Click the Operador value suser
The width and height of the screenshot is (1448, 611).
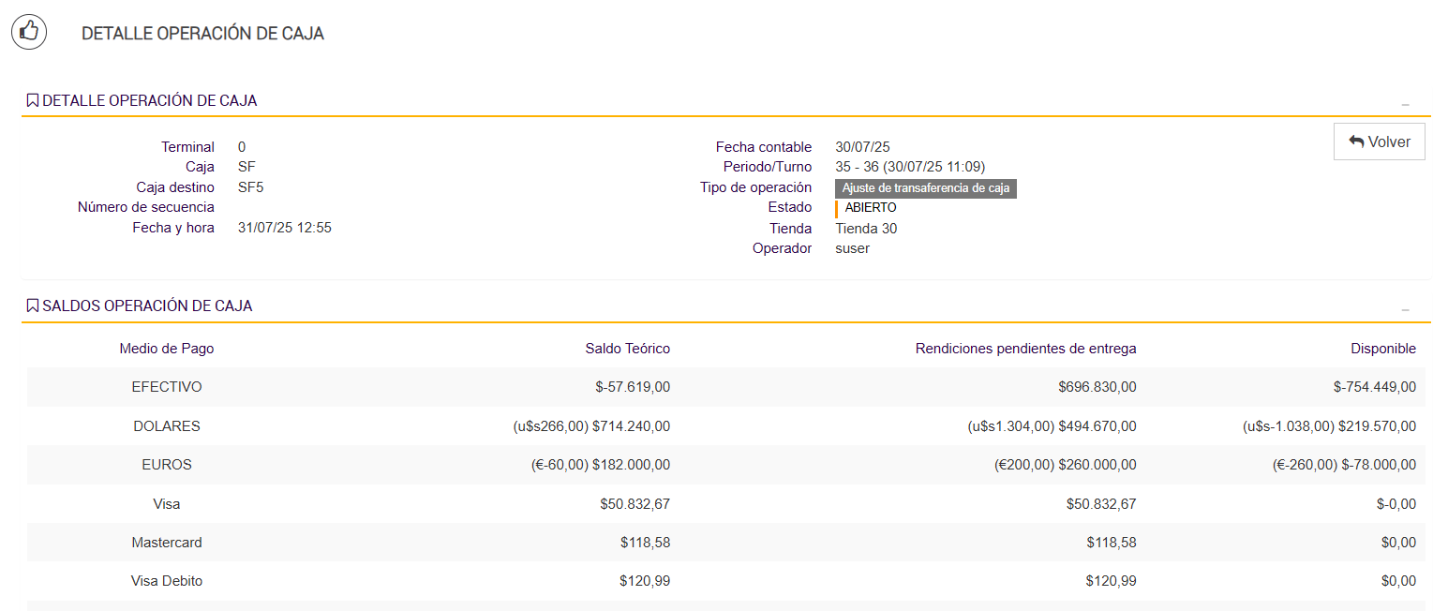pos(853,248)
